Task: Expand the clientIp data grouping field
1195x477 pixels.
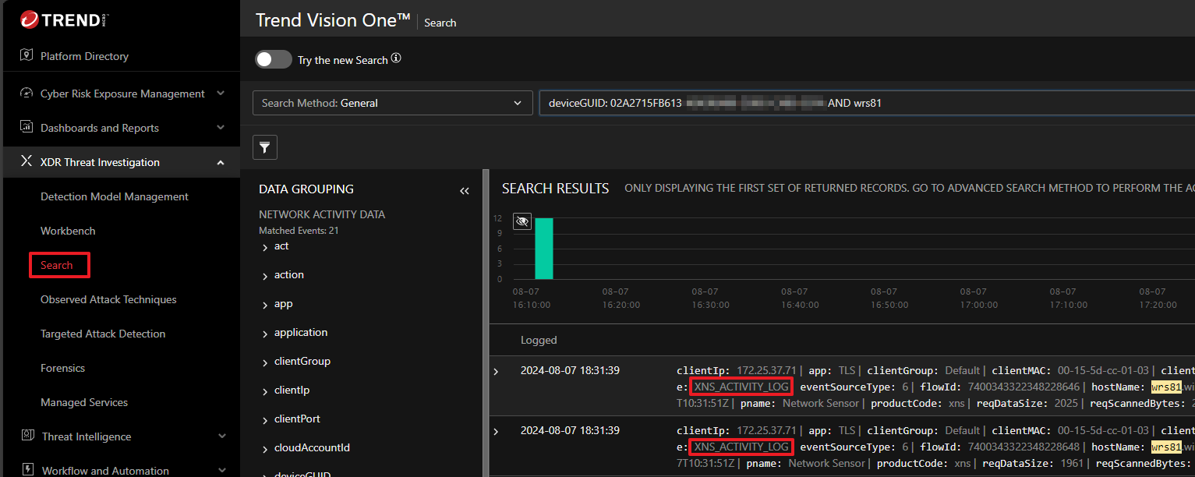Action: 265,390
